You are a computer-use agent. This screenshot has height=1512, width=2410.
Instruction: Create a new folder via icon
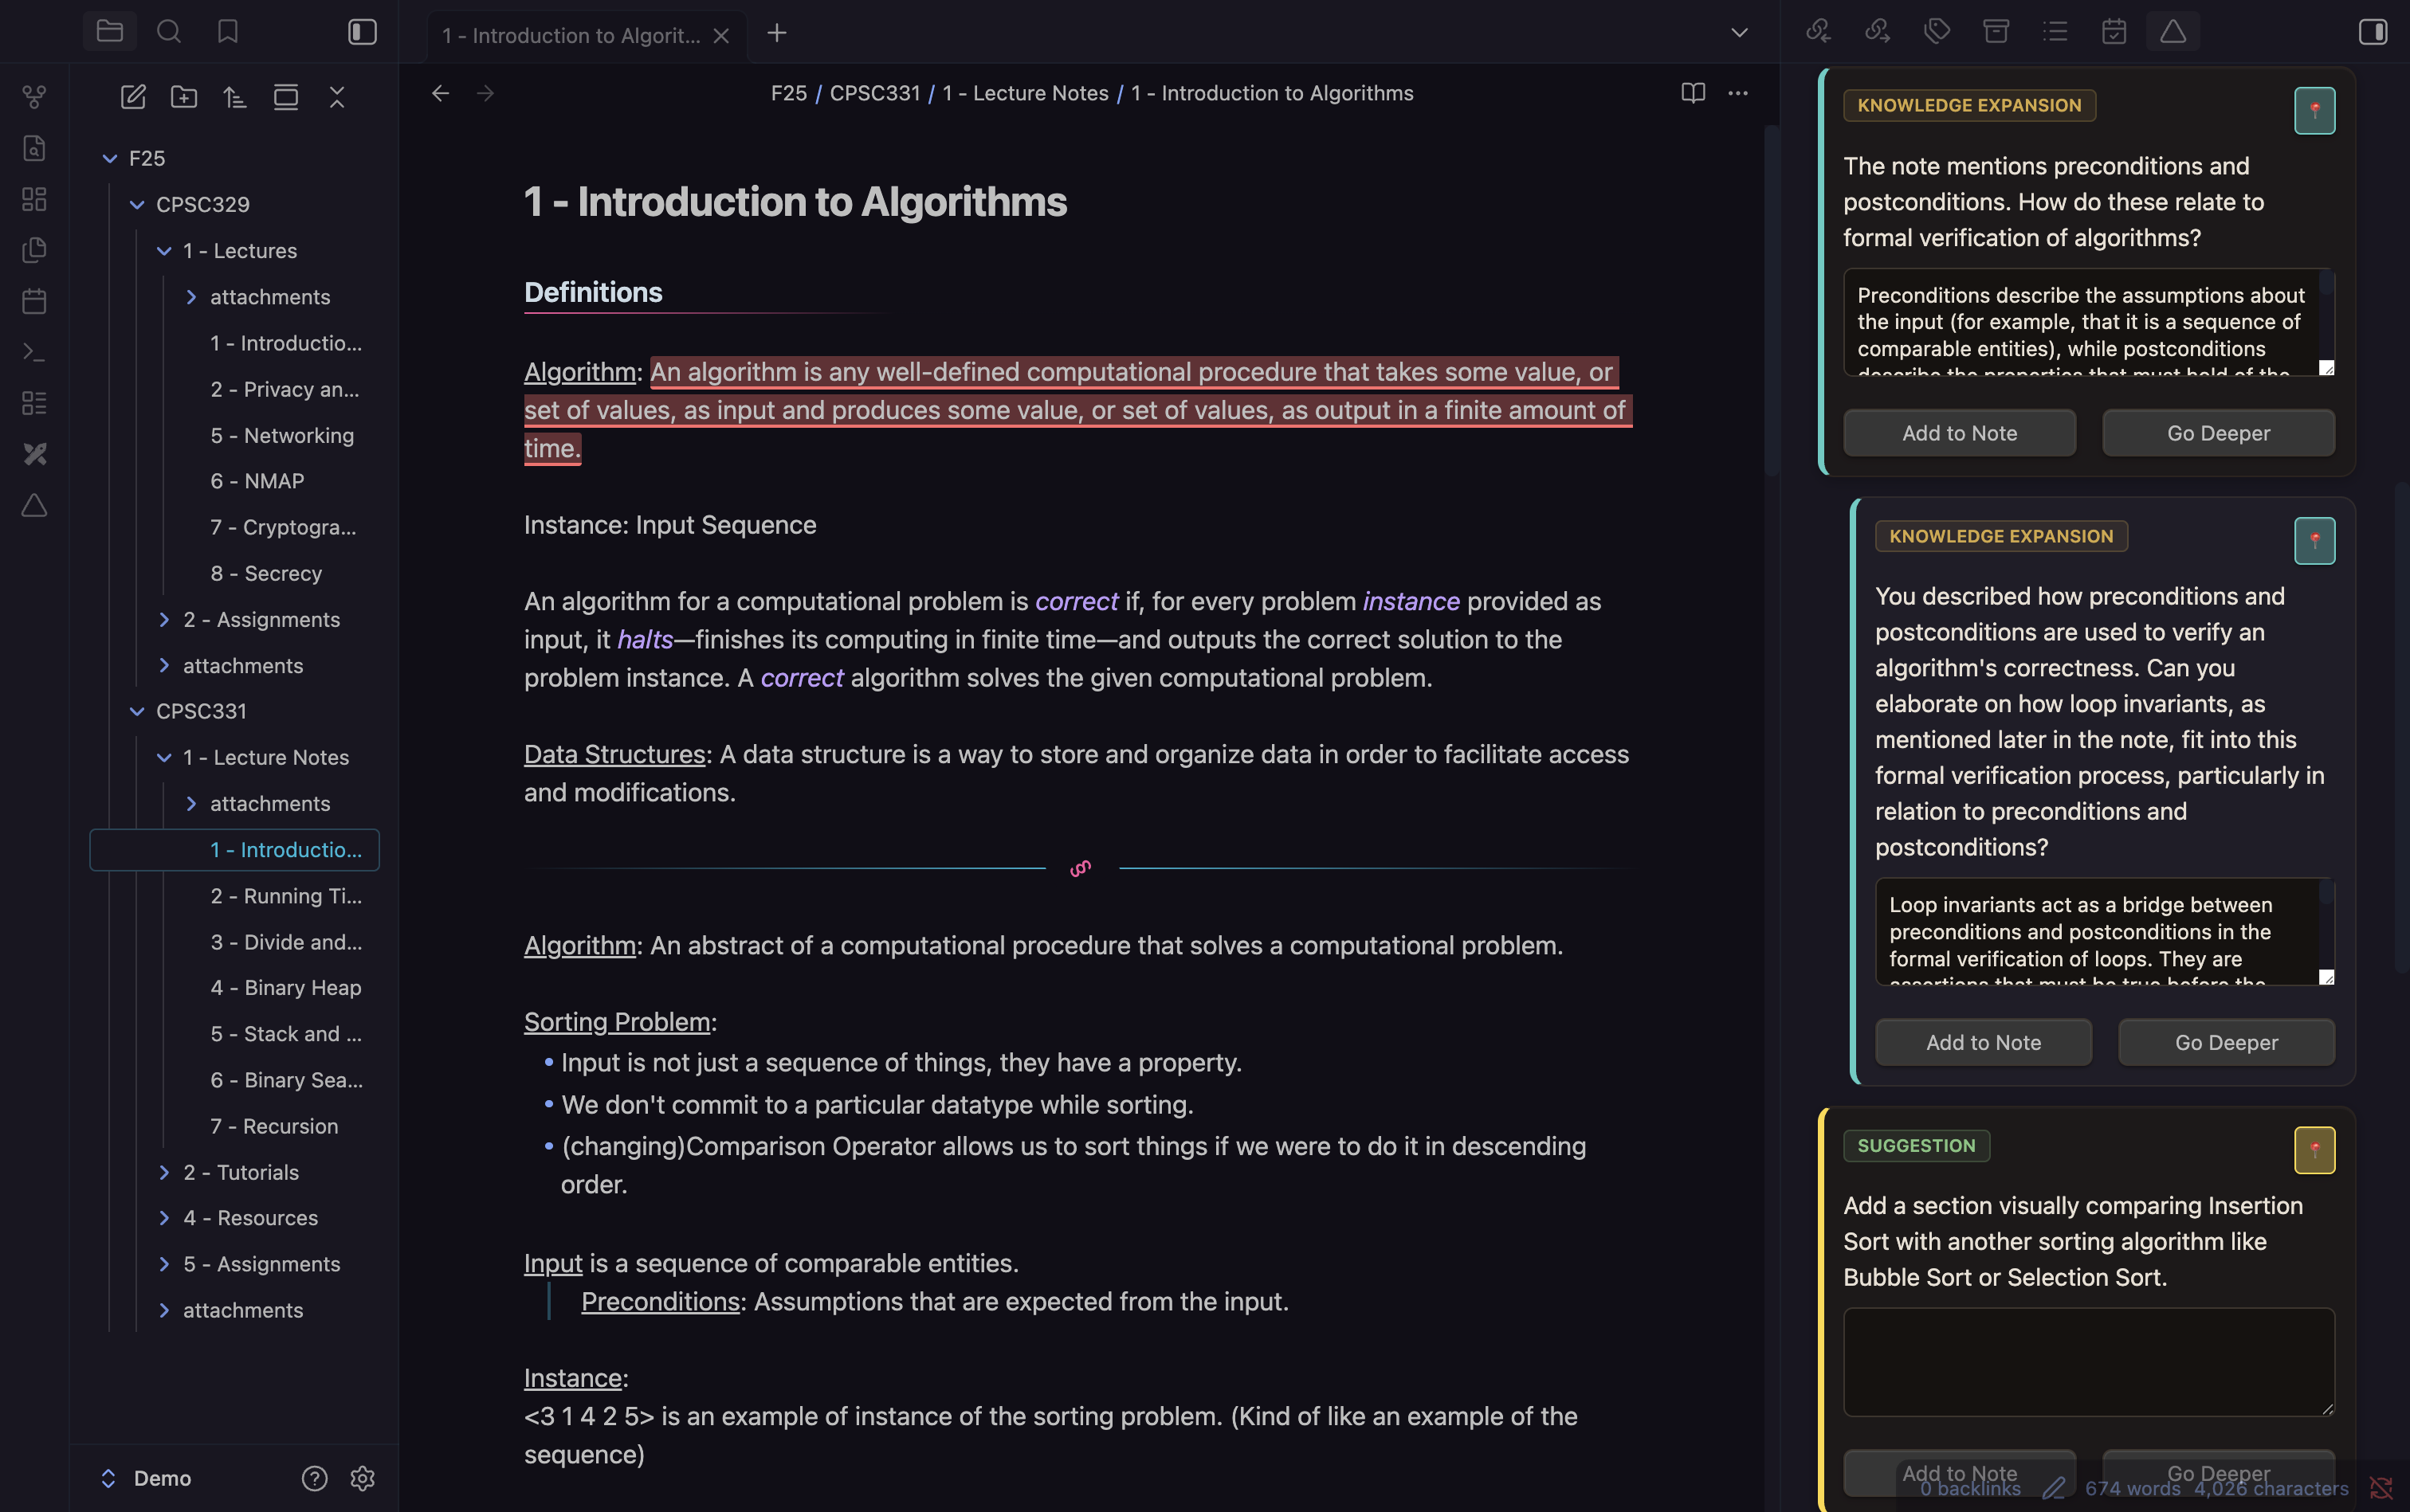click(184, 97)
